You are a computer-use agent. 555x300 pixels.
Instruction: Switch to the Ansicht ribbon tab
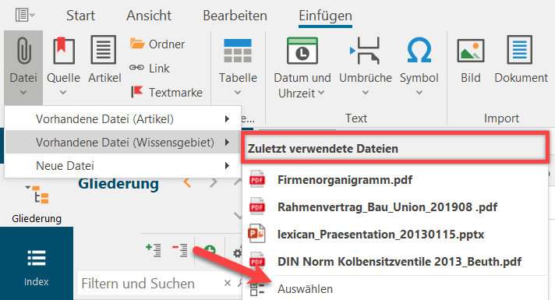click(x=149, y=16)
